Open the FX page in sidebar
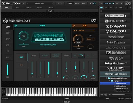This screenshot has height=103, width=133. (x=8, y=51)
